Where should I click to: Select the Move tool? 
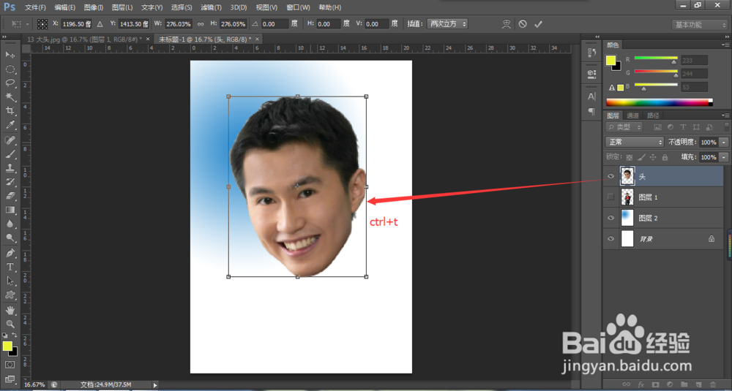pos(10,55)
